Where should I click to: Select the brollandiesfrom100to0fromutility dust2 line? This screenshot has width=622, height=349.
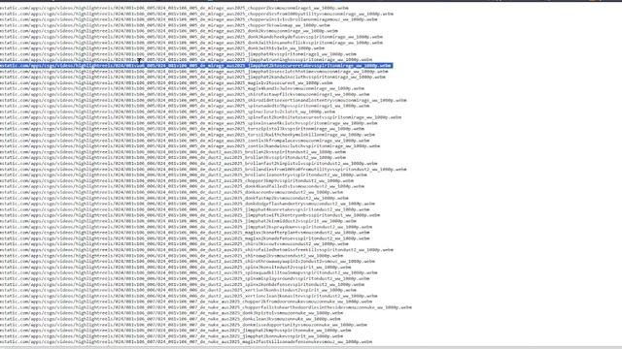tap(203, 170)
